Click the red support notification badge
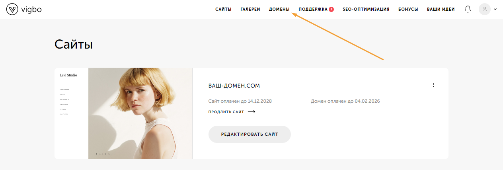 click(x=331, y=9)
